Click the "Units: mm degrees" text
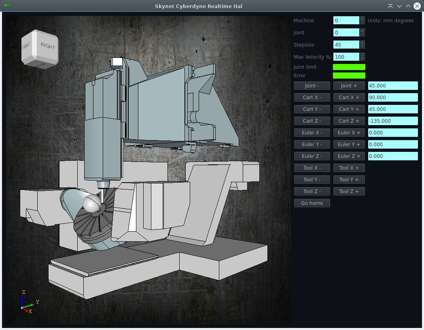The width and height of the screenshot is (424, 330). (x=390, y=21)
